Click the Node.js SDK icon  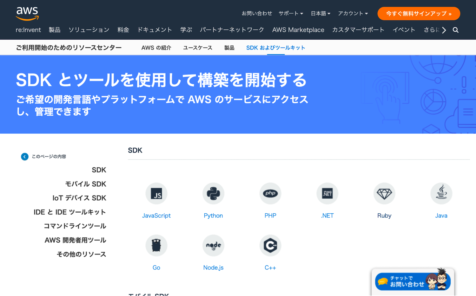(x=213, y=245)
